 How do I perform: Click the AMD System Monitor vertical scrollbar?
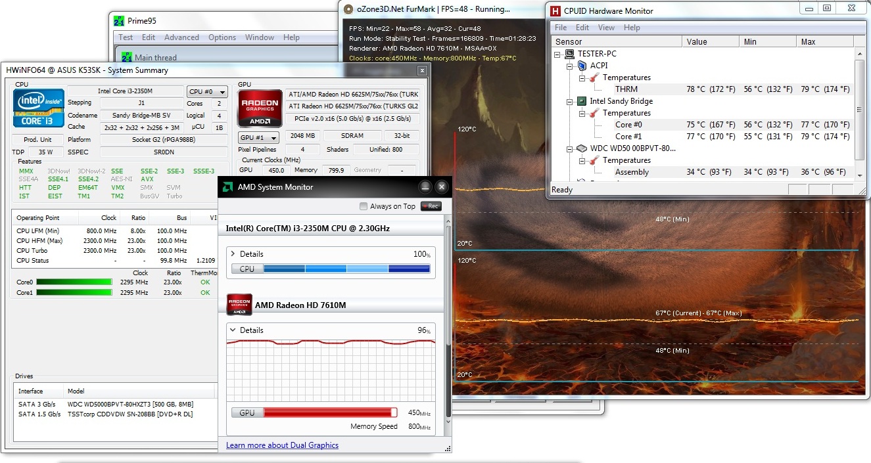click(448, 322)
